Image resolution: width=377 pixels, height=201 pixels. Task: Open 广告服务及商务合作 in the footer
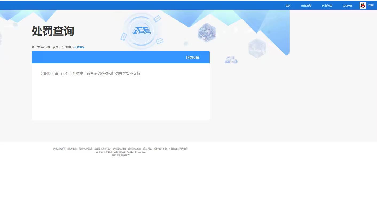[x=178, y=149]
